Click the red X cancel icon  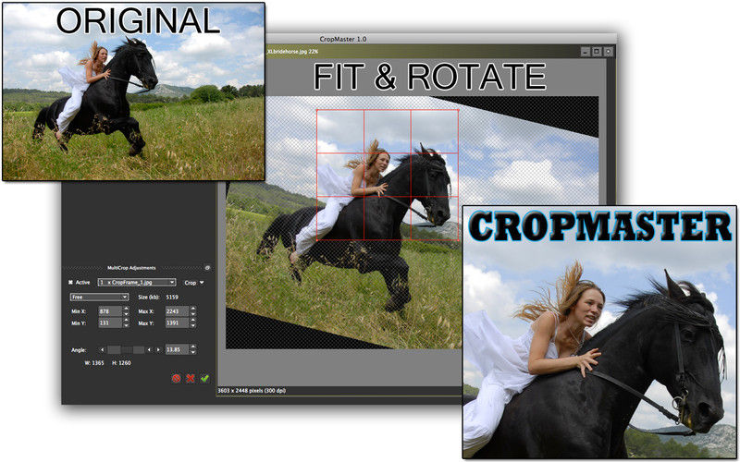pos(191,378)
